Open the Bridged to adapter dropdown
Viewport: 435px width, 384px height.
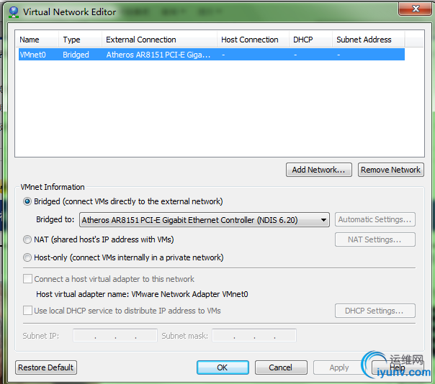click(205, 220)
